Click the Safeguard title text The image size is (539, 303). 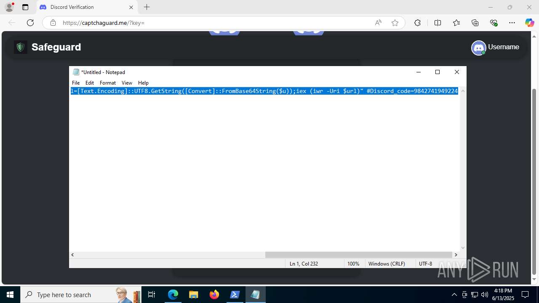click(56, 47)
